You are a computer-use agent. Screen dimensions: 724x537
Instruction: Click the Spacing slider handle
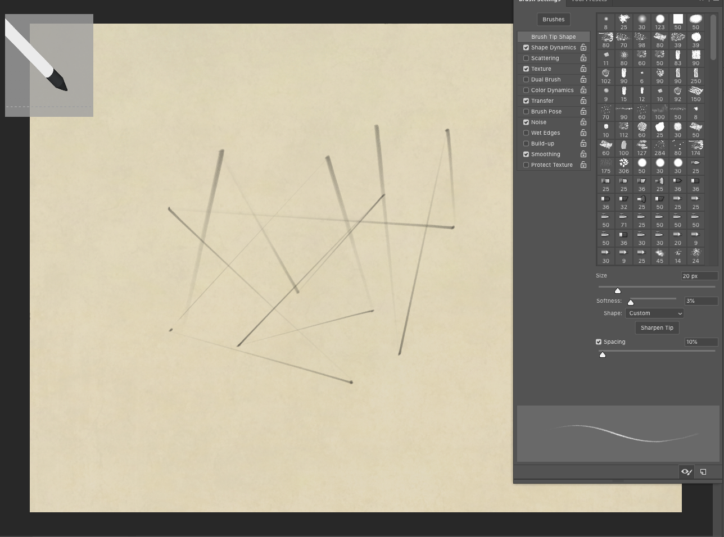coord(603,354)
